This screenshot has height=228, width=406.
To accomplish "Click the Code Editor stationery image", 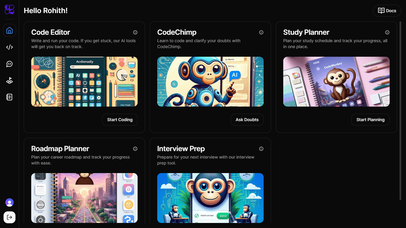I will click(x=84, y=82).
